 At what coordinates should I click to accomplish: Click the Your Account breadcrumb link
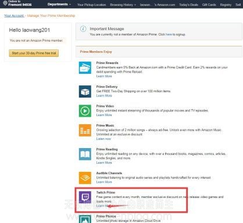(14, 16)
